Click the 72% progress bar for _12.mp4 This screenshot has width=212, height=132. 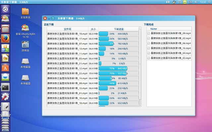[119, 68]
